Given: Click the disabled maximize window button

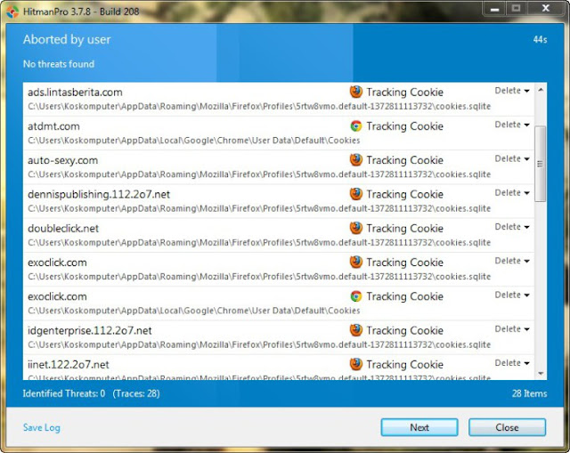Looking at the screenshot, I should click(x=516, y=9).
